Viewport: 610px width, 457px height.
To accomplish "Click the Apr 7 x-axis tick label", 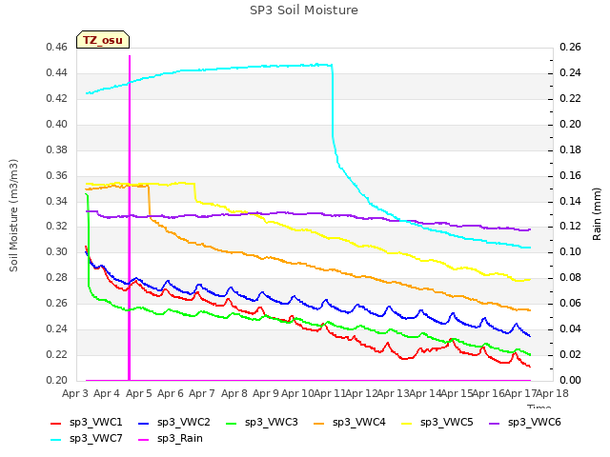I will click(x=202, y=393).
